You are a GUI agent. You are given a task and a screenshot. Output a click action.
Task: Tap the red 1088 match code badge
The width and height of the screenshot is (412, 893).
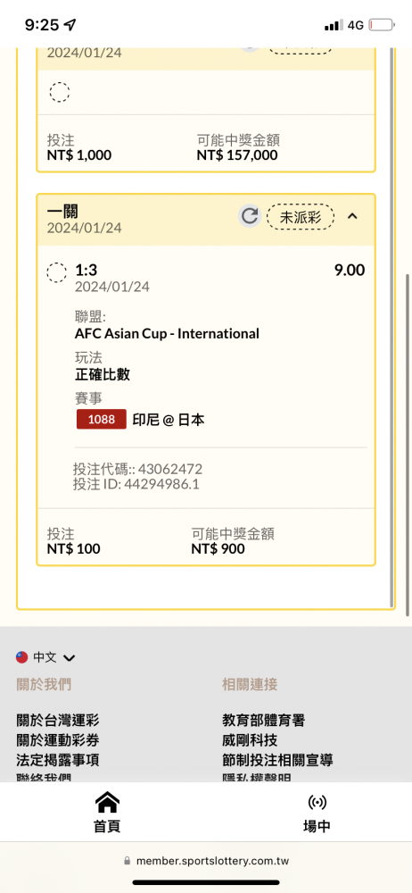102,420
